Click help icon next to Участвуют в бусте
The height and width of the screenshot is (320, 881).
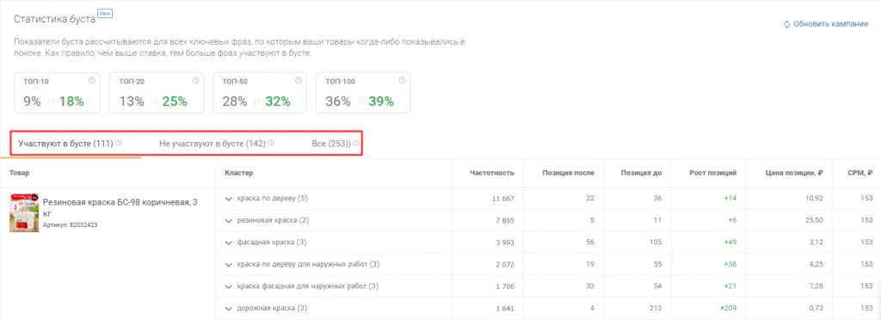(x=119, y=143)
